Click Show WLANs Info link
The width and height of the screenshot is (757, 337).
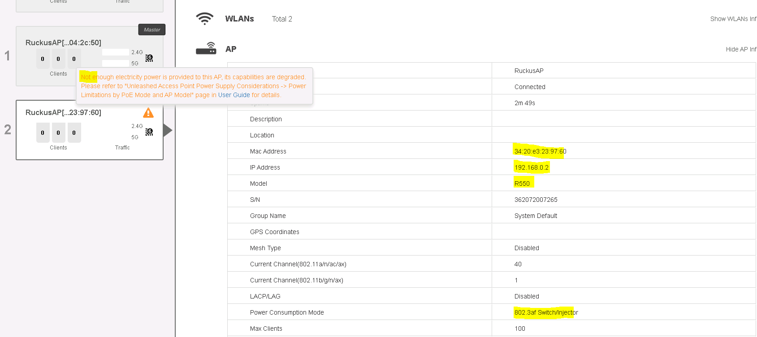pos(733,19)
